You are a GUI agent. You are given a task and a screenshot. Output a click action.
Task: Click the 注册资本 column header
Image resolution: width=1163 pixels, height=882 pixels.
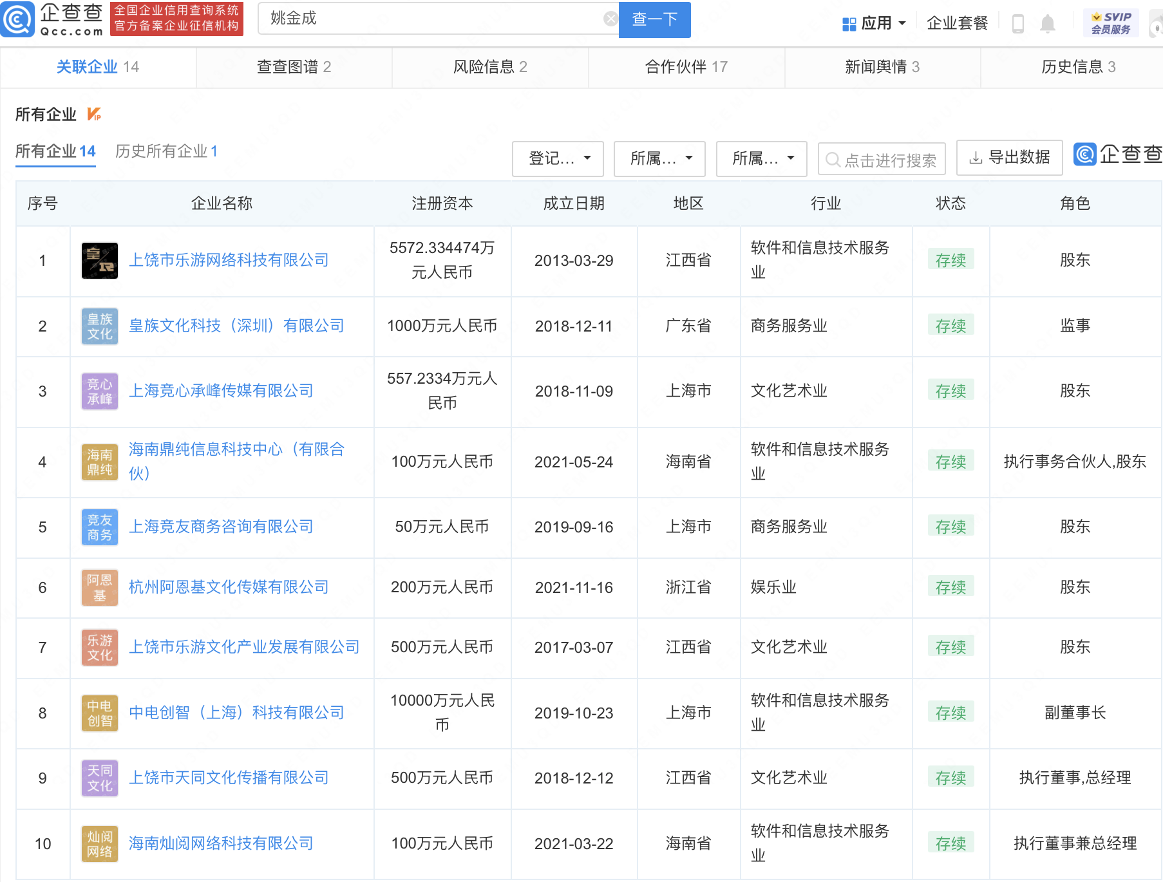[442, 203]
